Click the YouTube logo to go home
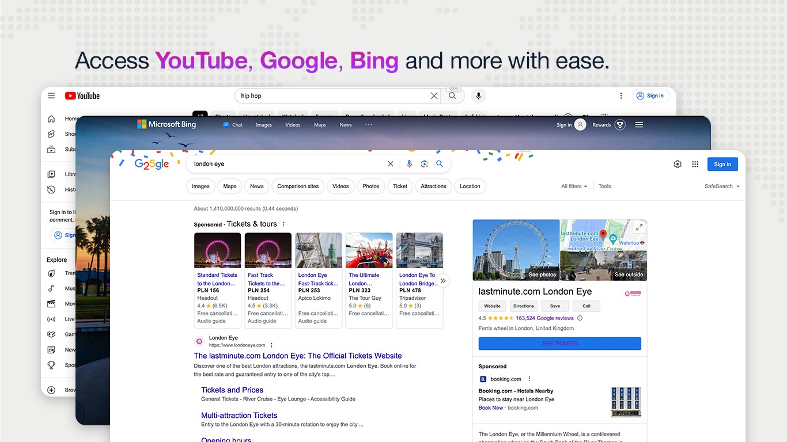This screenshot has width=787, height=442. [82, 96]
